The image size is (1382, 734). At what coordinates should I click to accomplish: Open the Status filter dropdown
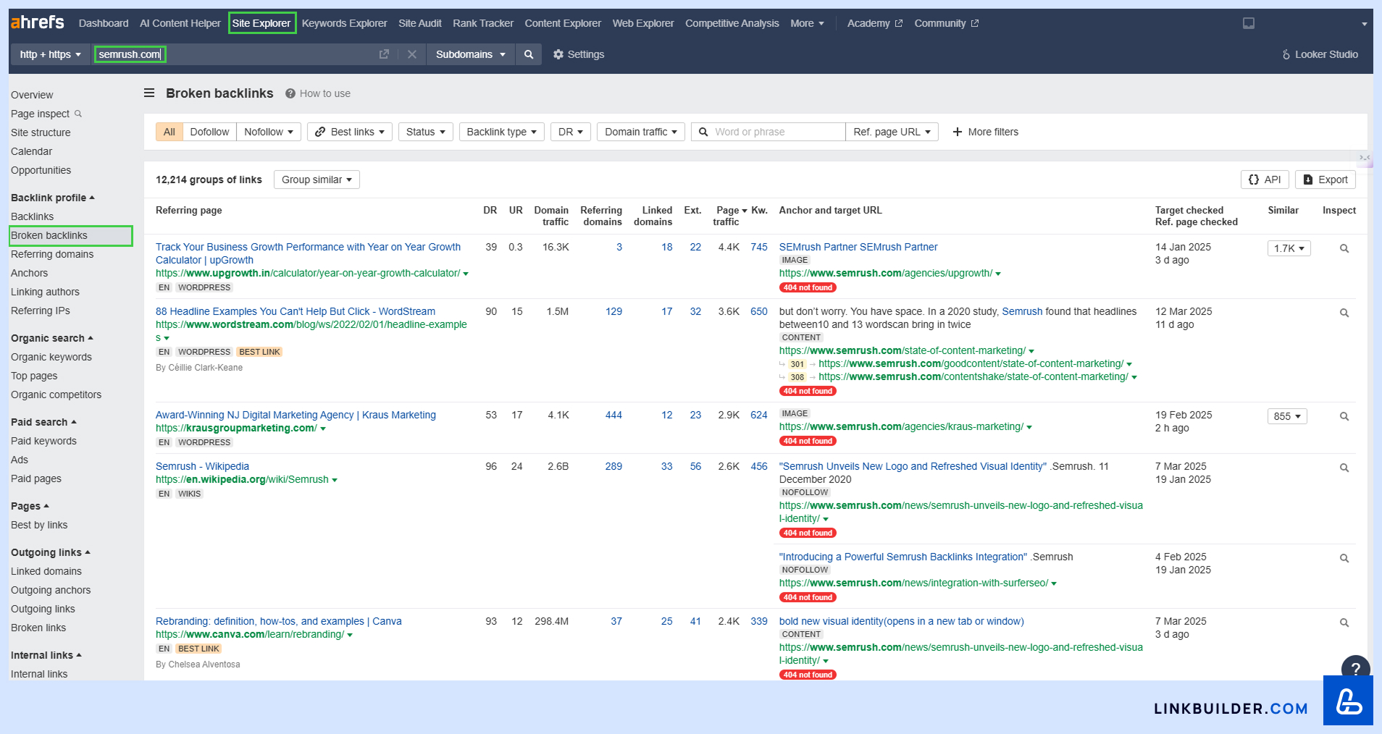tap(426, 132)
